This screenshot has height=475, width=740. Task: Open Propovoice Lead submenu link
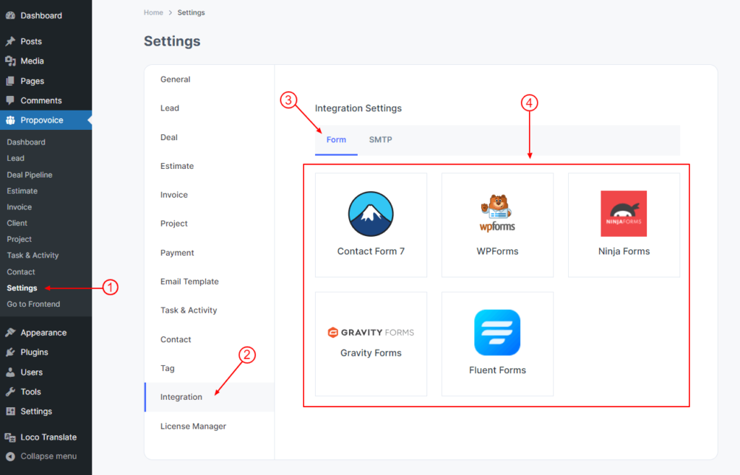(16, 158)
